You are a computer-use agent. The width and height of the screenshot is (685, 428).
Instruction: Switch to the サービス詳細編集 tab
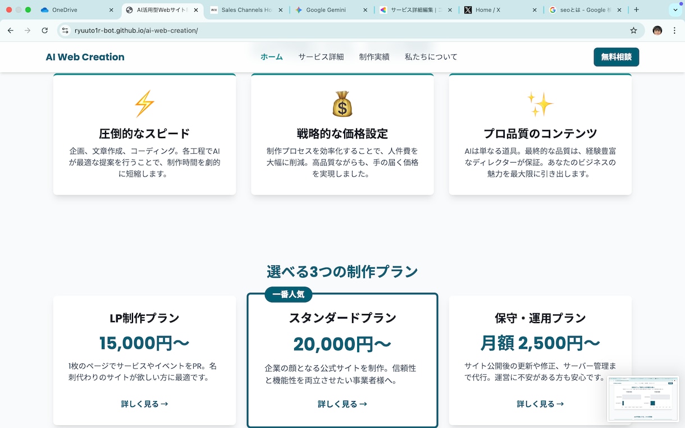417,10
